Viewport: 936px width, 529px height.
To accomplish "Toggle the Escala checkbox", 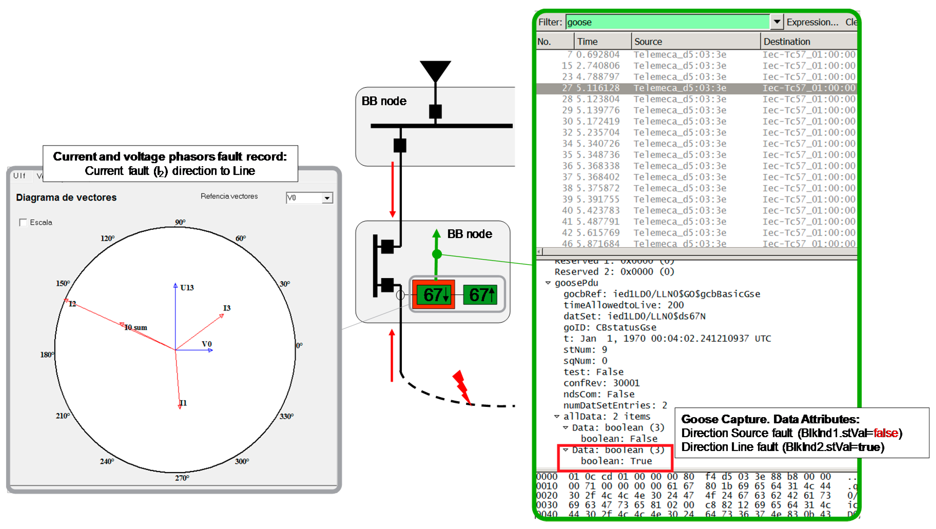I will 23,222.
